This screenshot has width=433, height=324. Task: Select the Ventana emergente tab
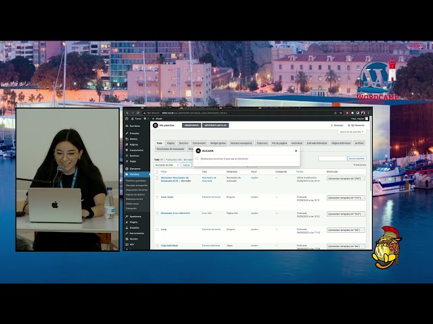(x=241, y=143)
